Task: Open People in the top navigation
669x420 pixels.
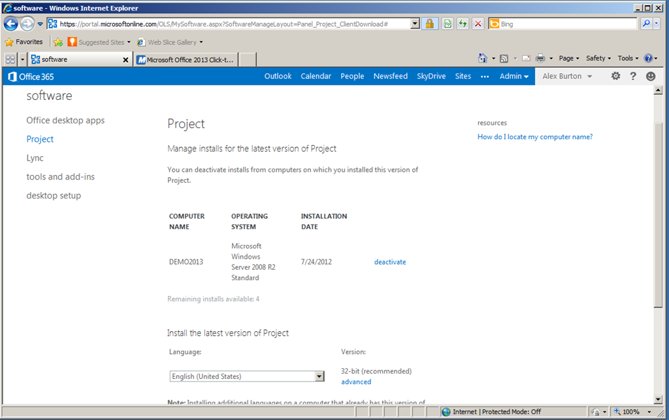Action: click(x=352, y=76)
